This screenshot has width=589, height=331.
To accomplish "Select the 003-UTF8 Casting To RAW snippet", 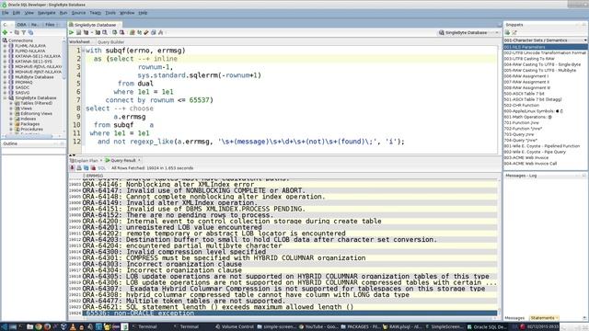I will [529, 59].
